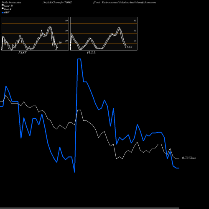Click the highest peak of the blue OBV line
The width and height of the screenshot is (209, 209).
click(79, 59)
